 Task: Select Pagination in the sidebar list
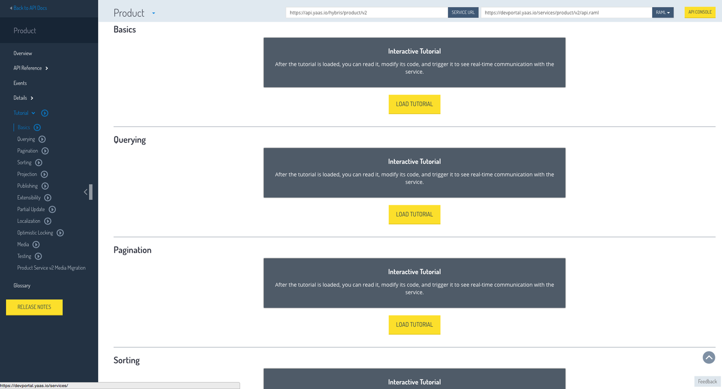pyautogui.click(x=28, y=151)
